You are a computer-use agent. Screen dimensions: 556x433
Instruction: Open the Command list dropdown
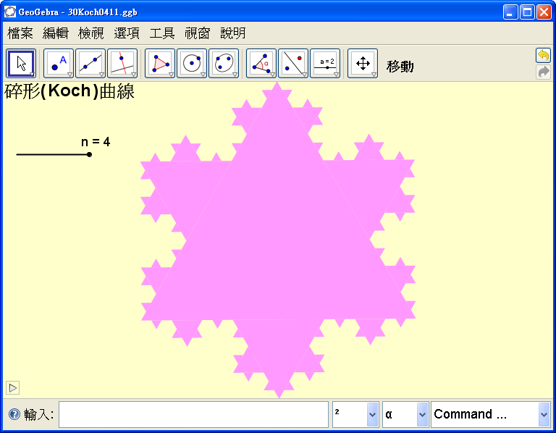click(x=544, y=414)
